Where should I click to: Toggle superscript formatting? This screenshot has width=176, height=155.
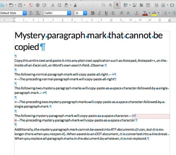coord(122,13)
